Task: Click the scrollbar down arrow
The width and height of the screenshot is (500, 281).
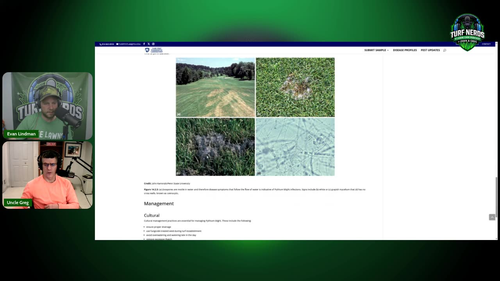Action: (496, 238)
